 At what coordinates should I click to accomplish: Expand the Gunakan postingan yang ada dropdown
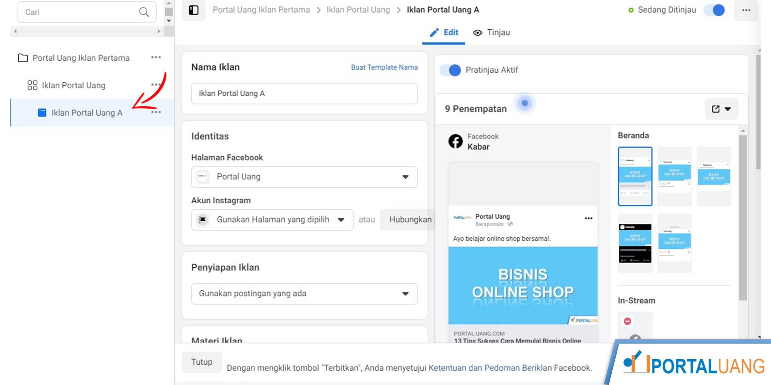pyautogui.click(x=304, y=293)
